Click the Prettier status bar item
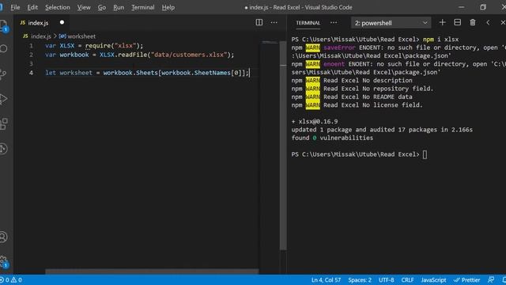The height and width of the screenshot is (285, 506). (467, 279)
